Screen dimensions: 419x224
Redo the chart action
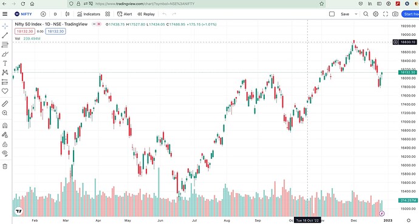click(174, 14)
